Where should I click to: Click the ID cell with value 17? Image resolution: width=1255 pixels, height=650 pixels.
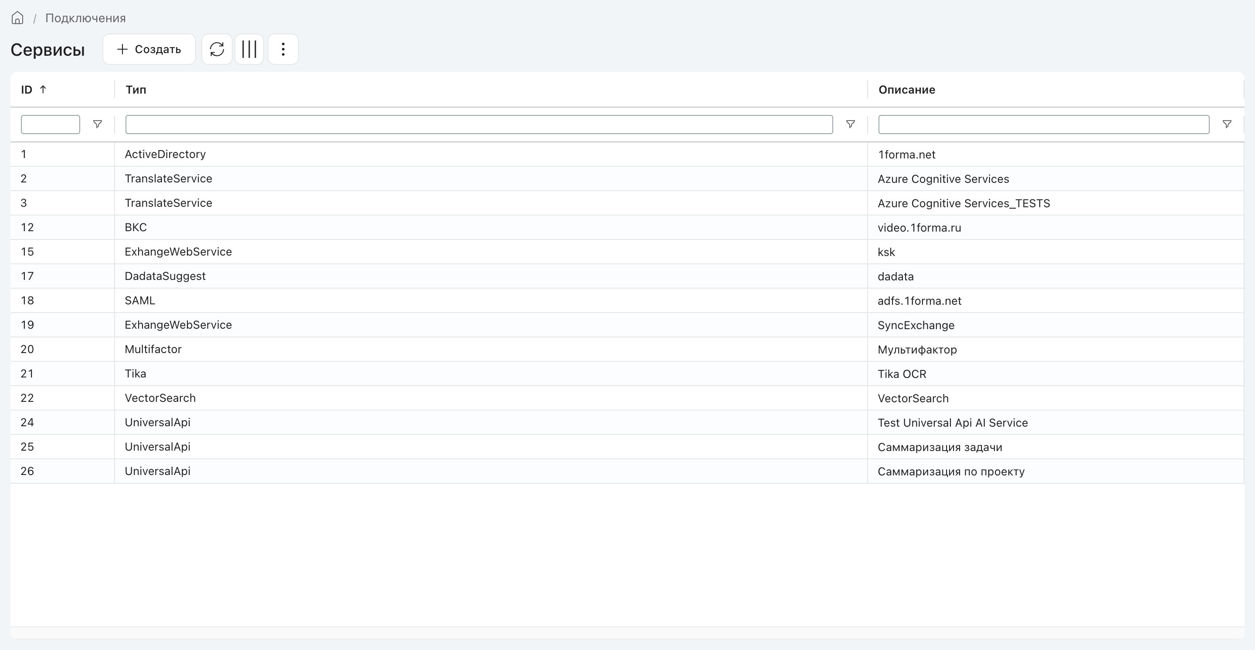62,276
